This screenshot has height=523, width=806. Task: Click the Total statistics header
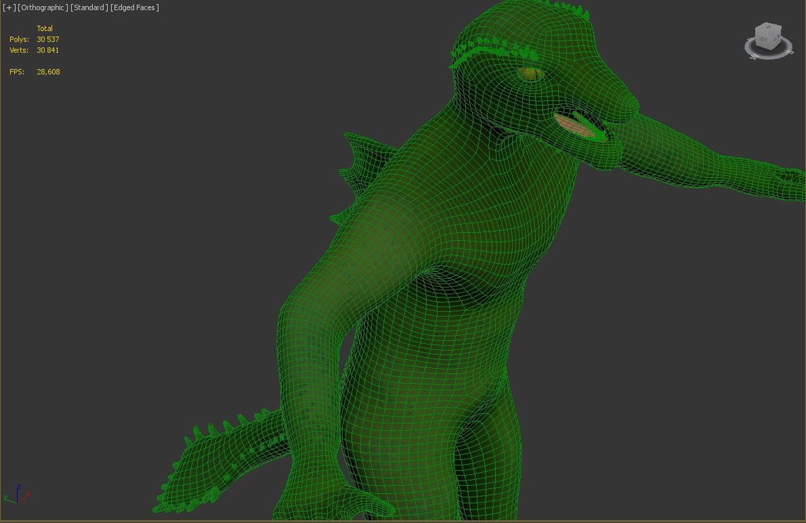pos(45,28)
